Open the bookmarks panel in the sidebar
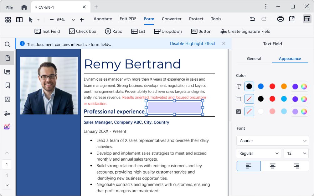This screenshot has height=196, width=314. (8, 85)
